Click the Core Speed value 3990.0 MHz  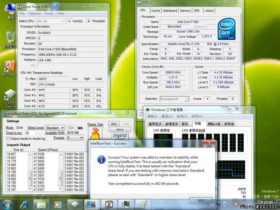tap(173, 73)
